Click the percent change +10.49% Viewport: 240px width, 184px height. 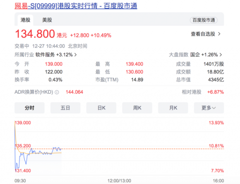[x=101, y=35]
